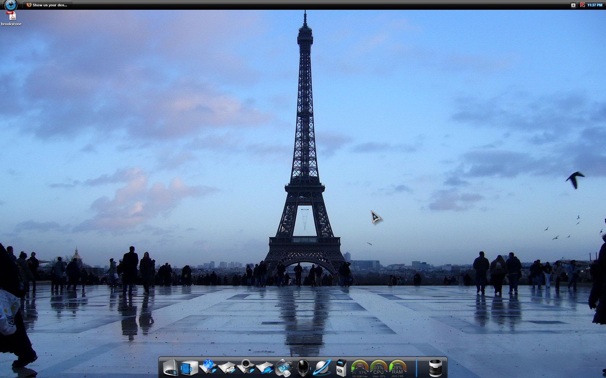The width and height of the screenshot is (606, 378).
Task: Open the computer tower dock icon
Action: coord(170,368)
